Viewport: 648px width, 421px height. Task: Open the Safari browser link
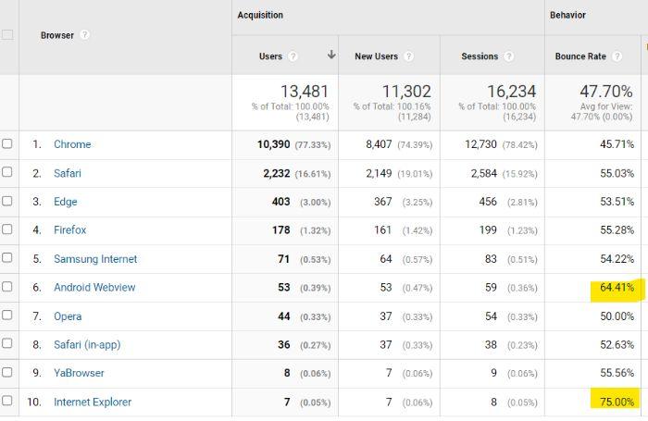(68, 173)
